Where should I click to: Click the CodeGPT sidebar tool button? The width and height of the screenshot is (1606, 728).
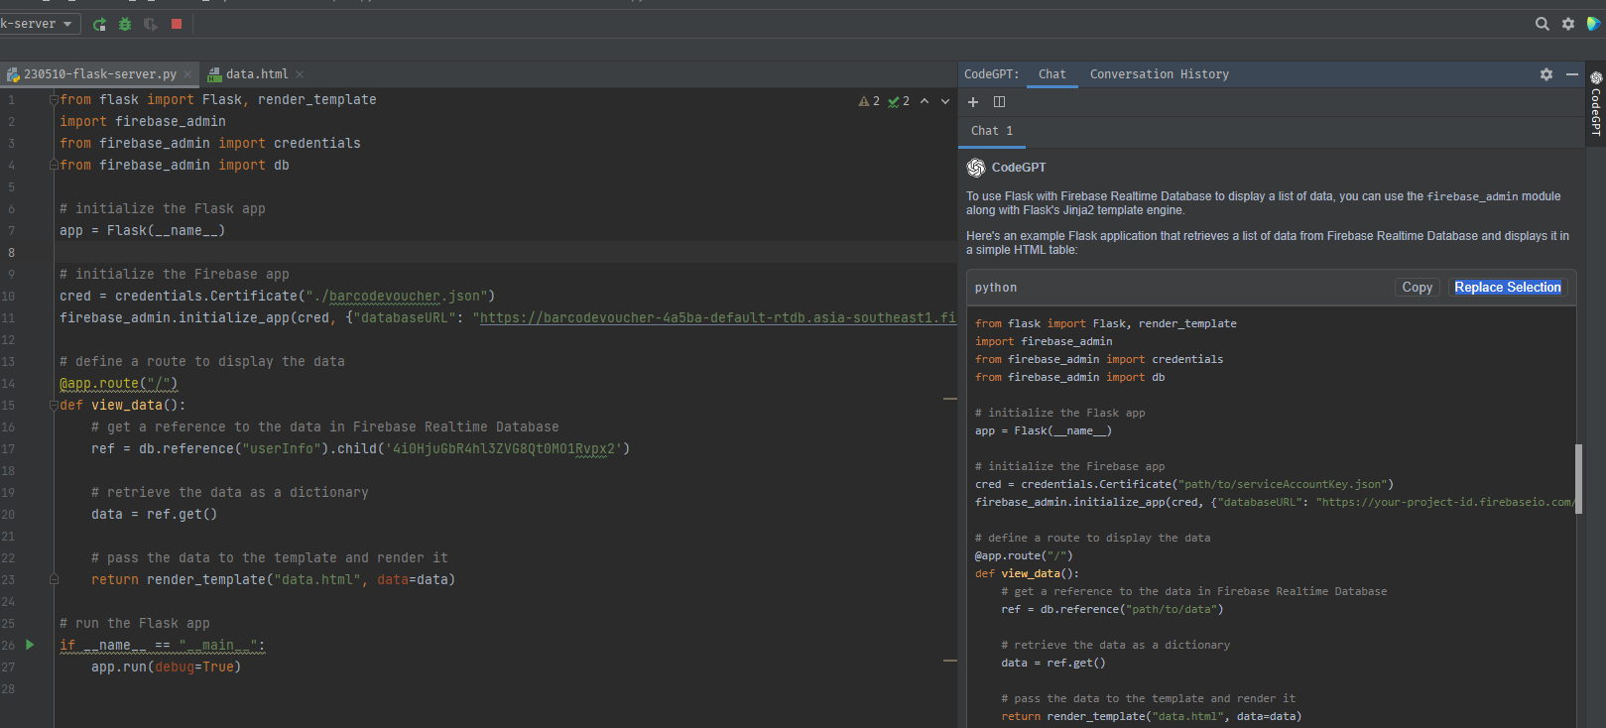pos(1595,104)
